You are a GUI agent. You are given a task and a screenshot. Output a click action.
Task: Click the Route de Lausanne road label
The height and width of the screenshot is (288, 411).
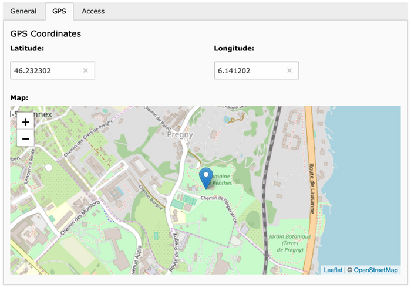click(312, 188)
